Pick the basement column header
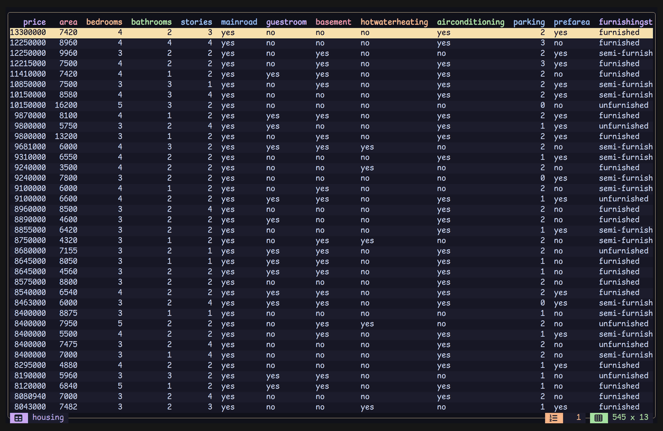 tap(334, 22)
